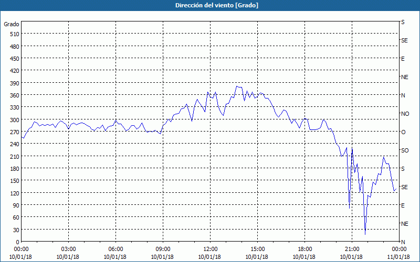The height and width of the screenshot is (262, 420).
Task: Select the "NE" compass label level with 30
Action: click(405, 224)
